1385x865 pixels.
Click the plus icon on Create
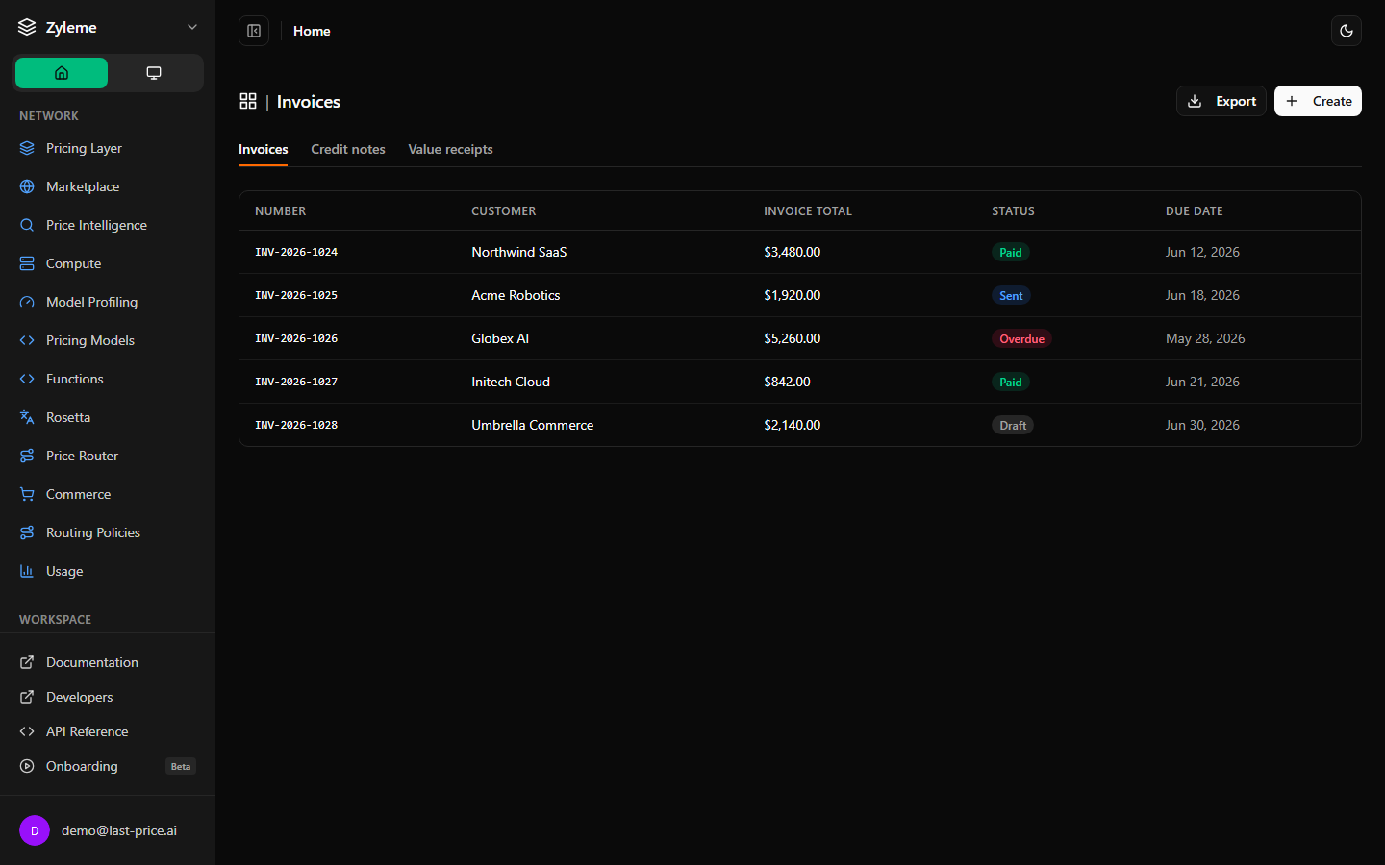[x=1292, y=101]
